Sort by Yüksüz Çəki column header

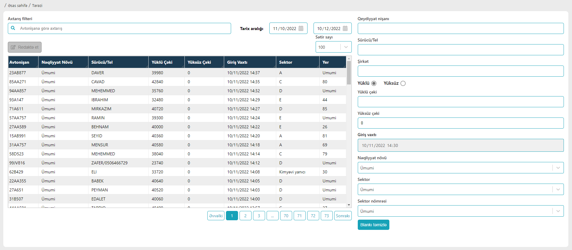tap(204, 62)
